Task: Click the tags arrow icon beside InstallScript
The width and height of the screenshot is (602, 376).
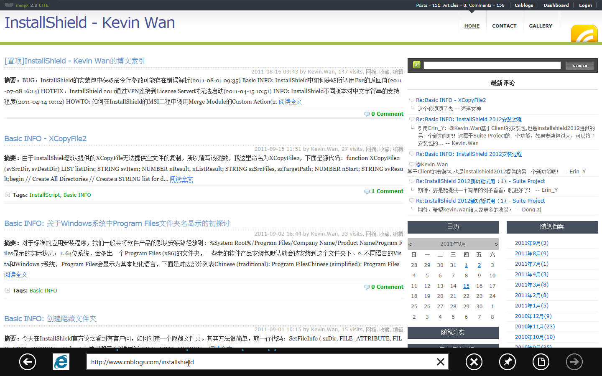Action: coord(8,195)
